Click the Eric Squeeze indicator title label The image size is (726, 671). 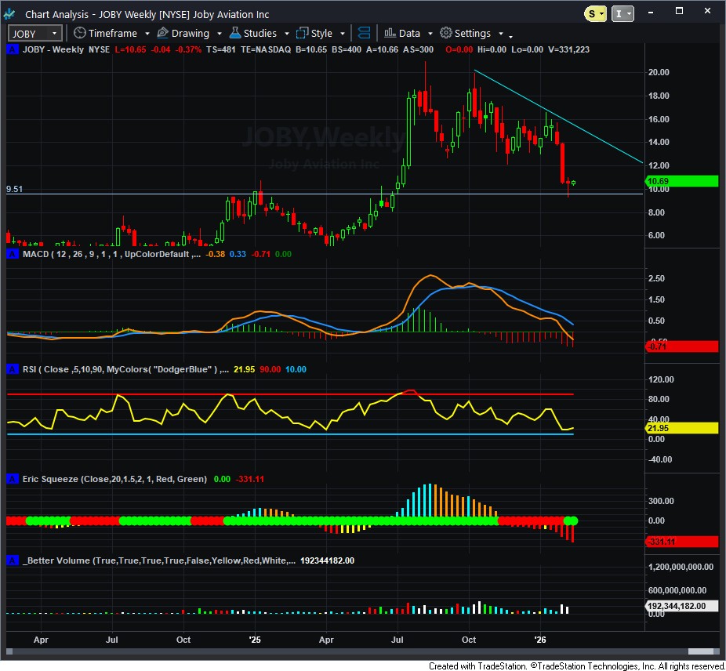pos(115,478)
